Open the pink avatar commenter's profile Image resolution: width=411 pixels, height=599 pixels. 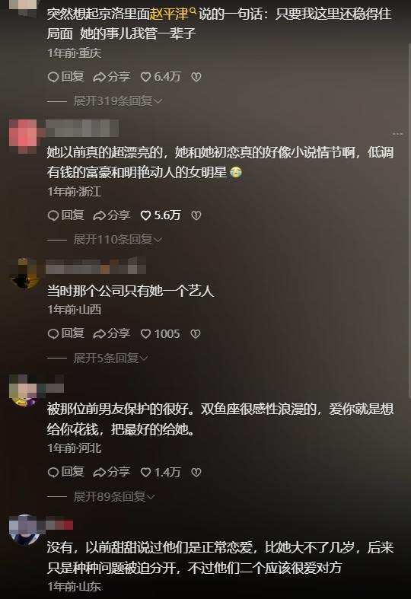[x=24, y=136]
